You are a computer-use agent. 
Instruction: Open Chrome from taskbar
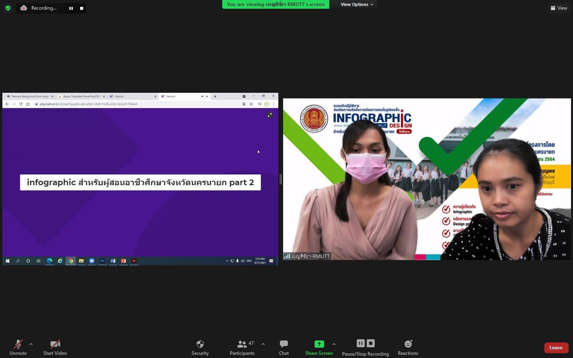coord(70,261)
